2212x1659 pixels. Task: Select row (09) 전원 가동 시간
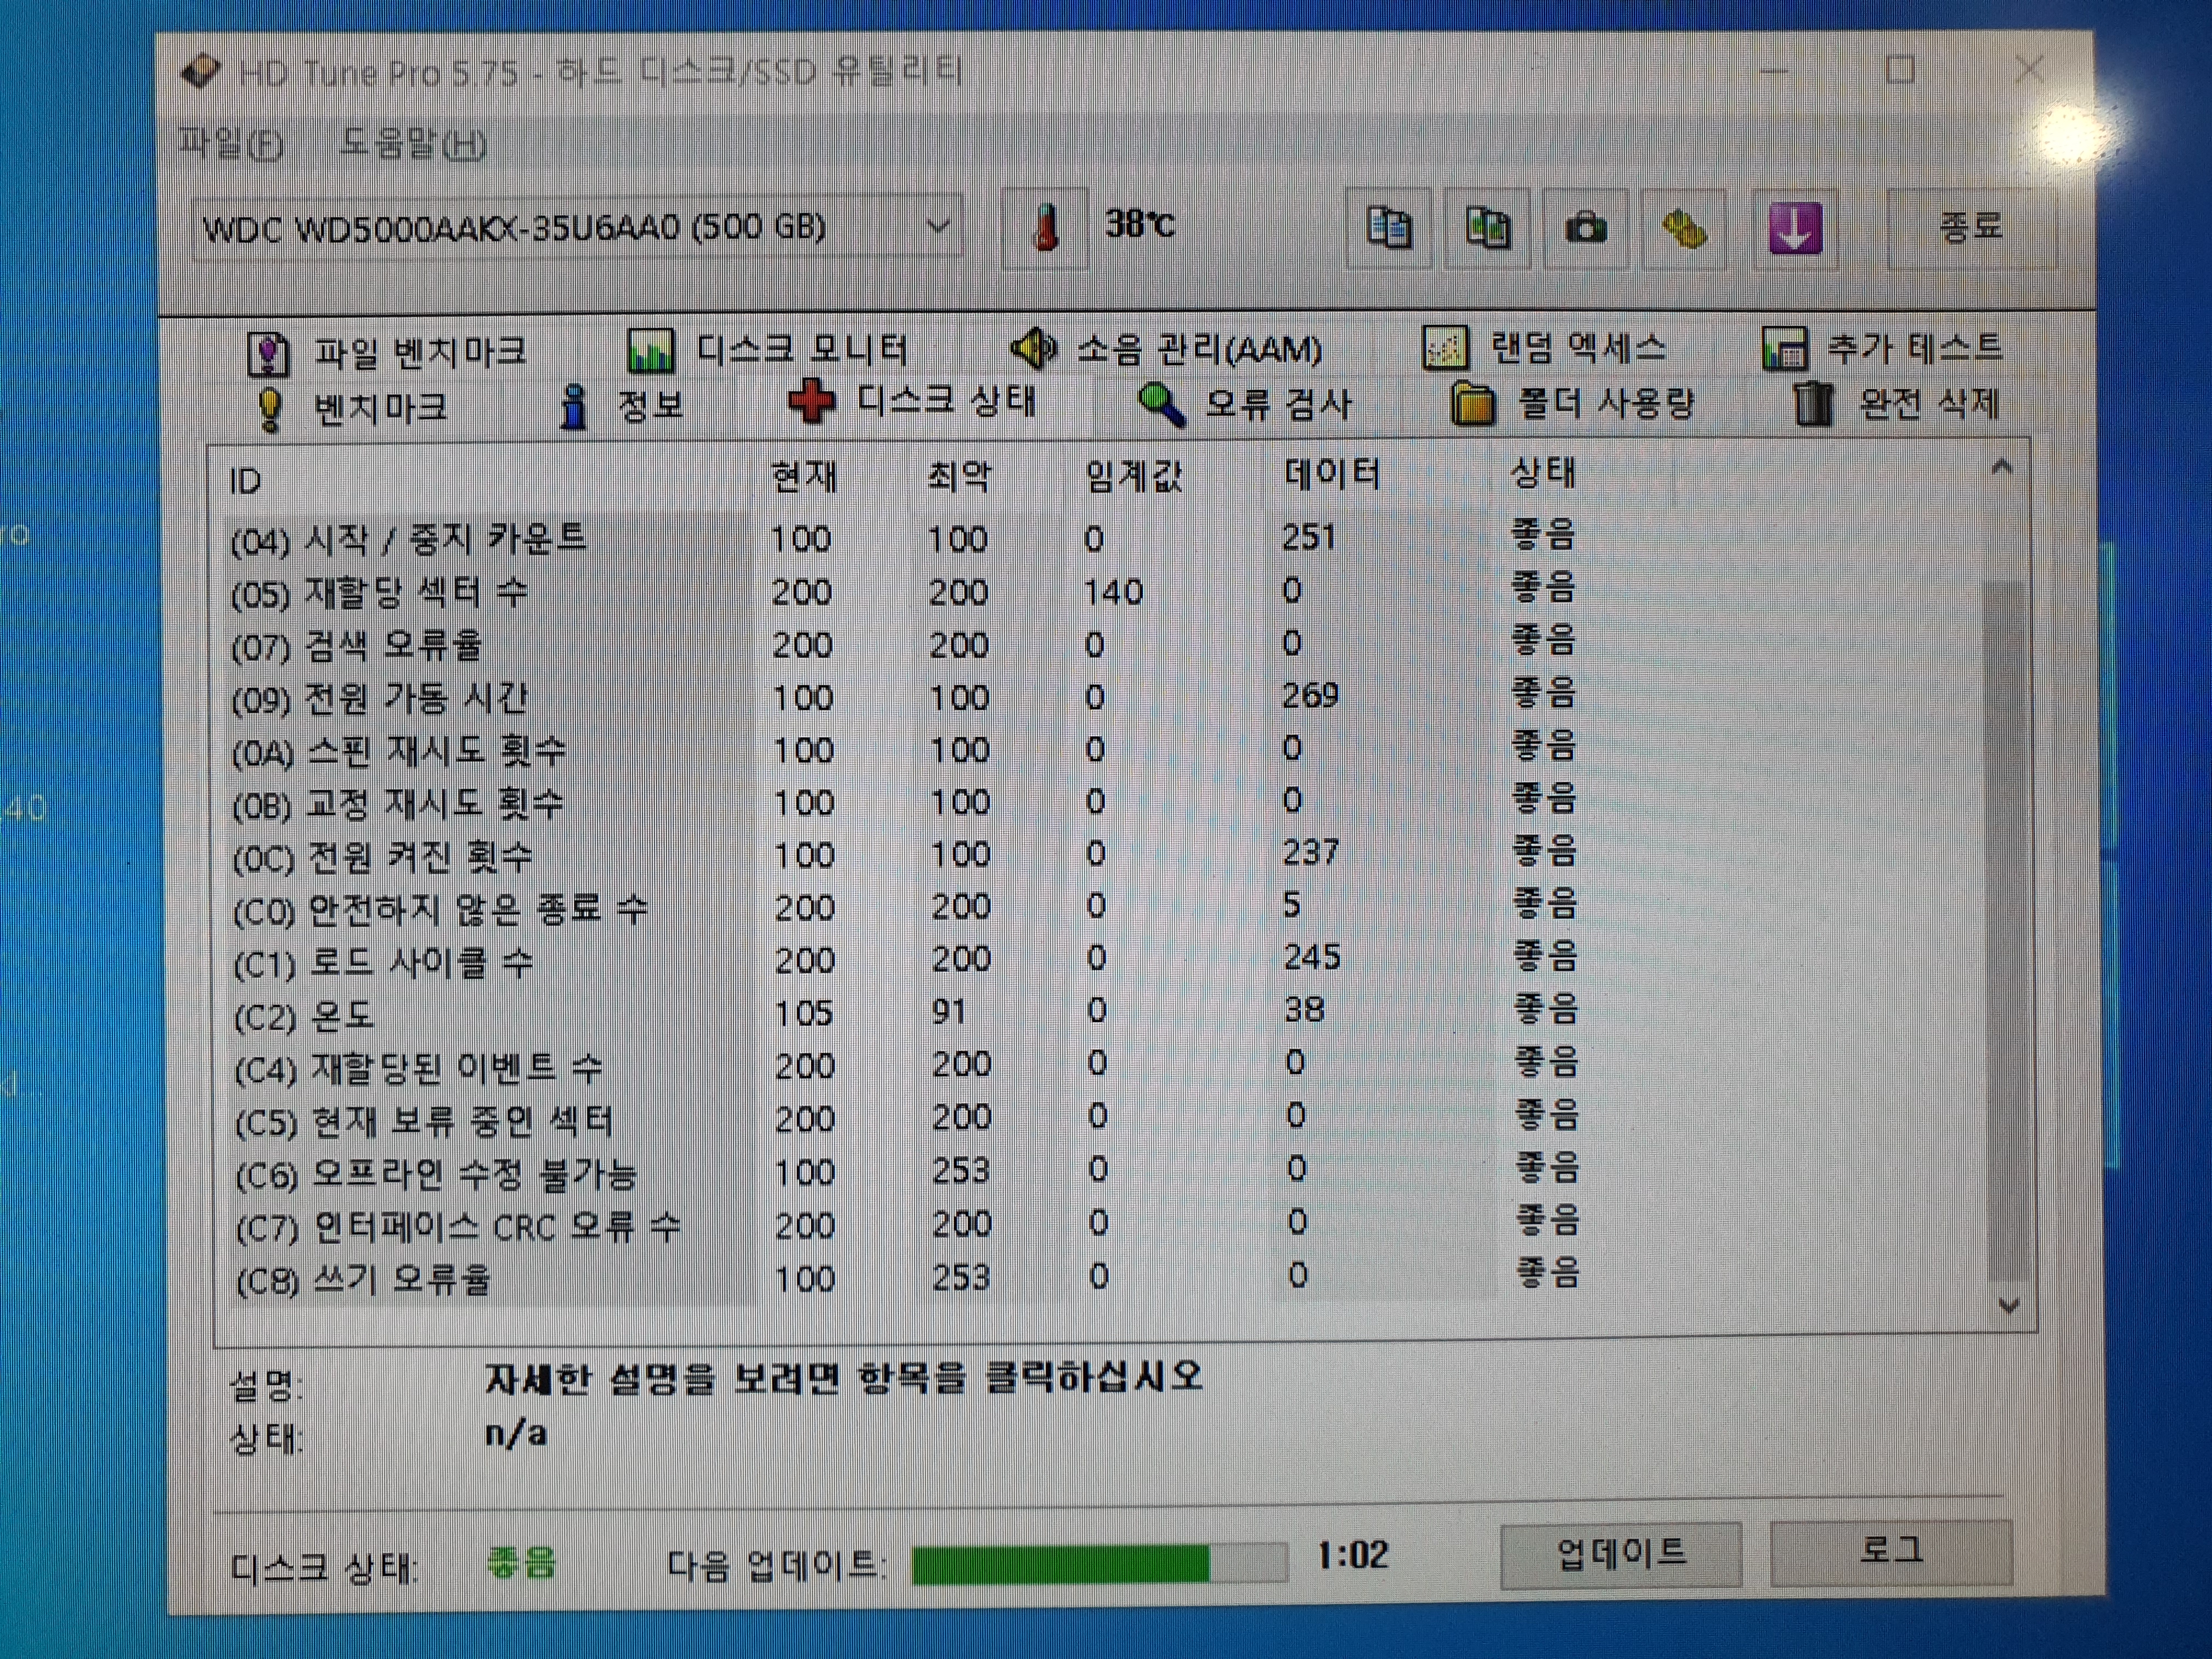[x=905, y=697]
